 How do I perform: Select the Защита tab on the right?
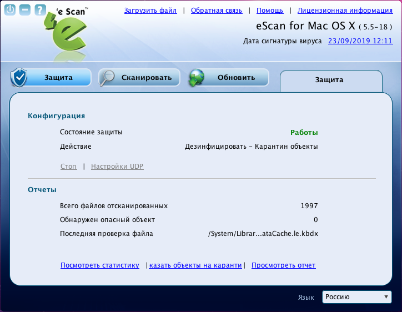pyautogui.click(x=331, y=81)
